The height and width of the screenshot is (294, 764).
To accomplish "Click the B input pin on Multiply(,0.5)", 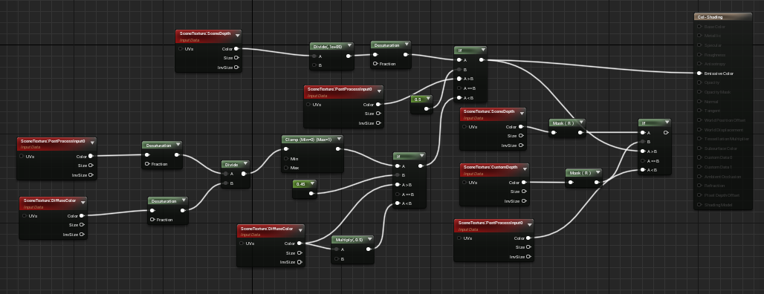I will tap(336, 259).
